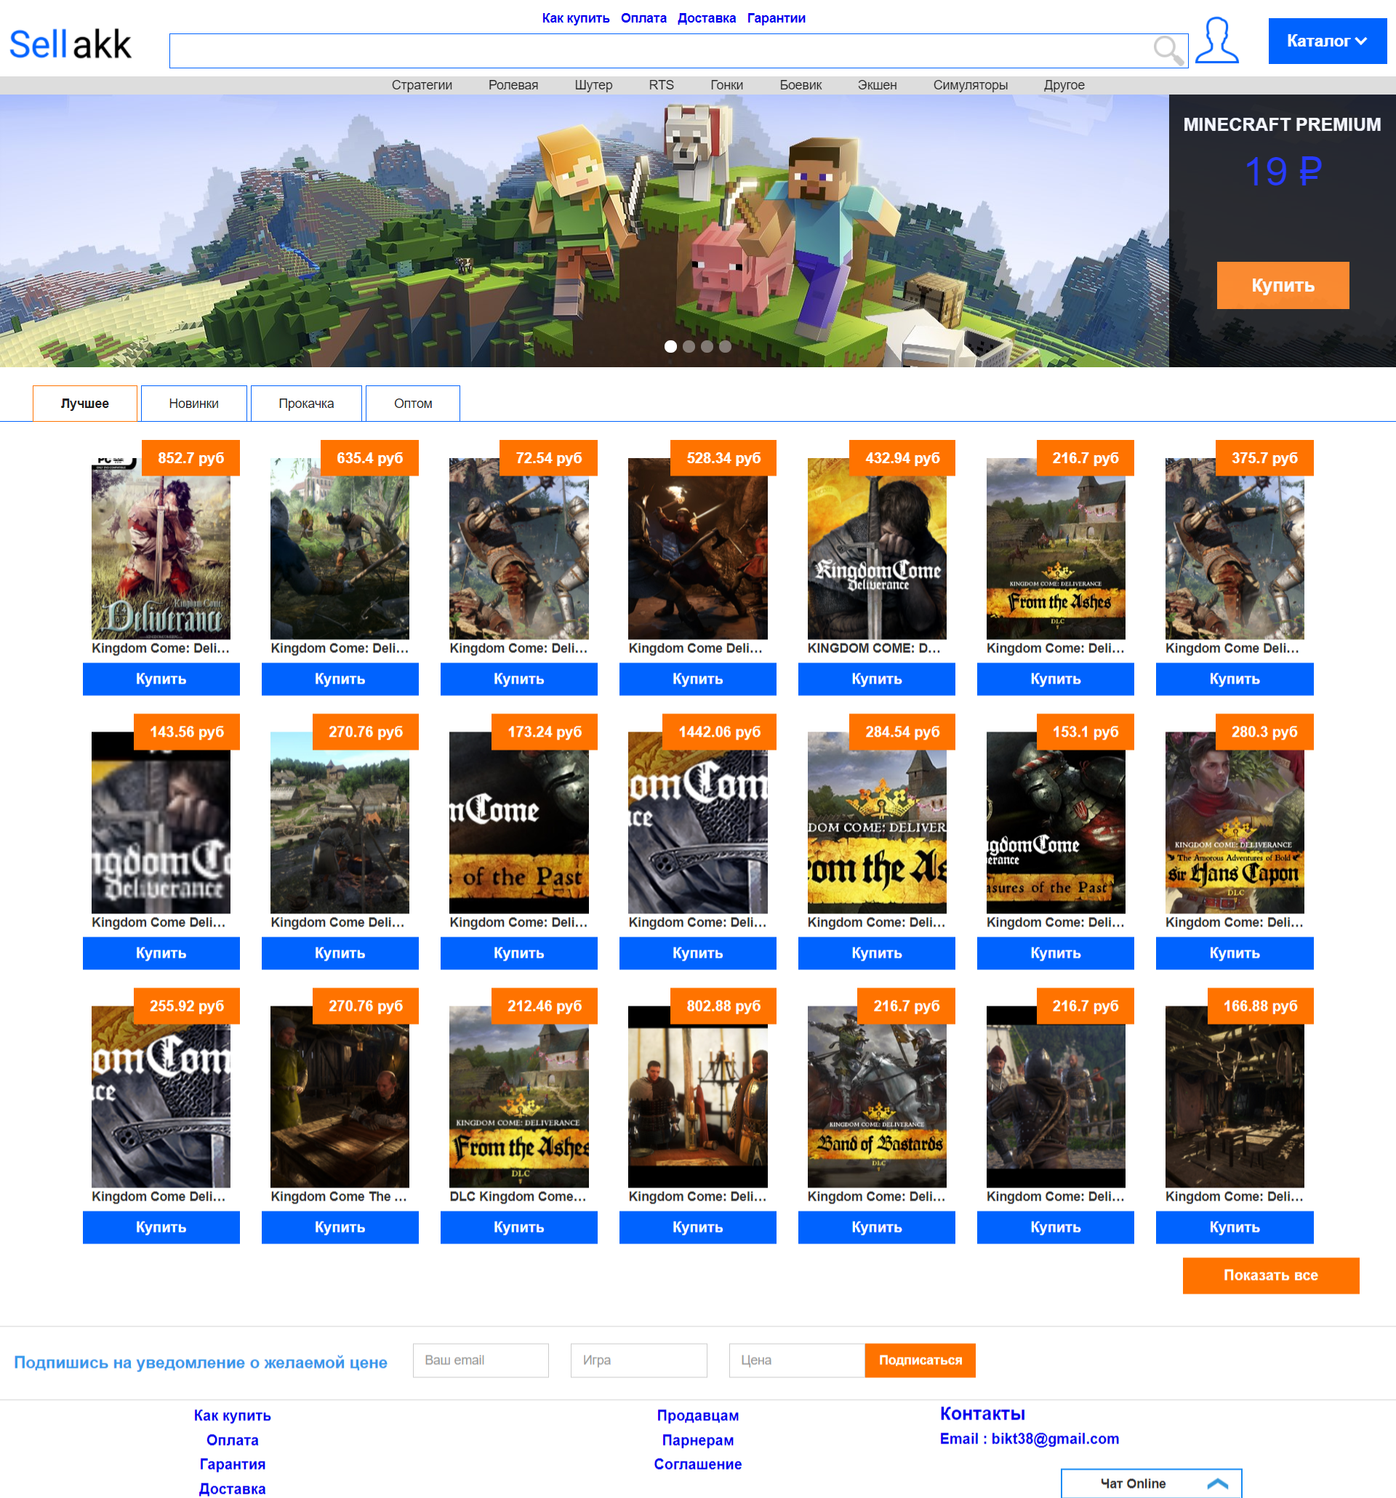
Task: Open footer Продавцам link
Action: (x=697, y=1415)
